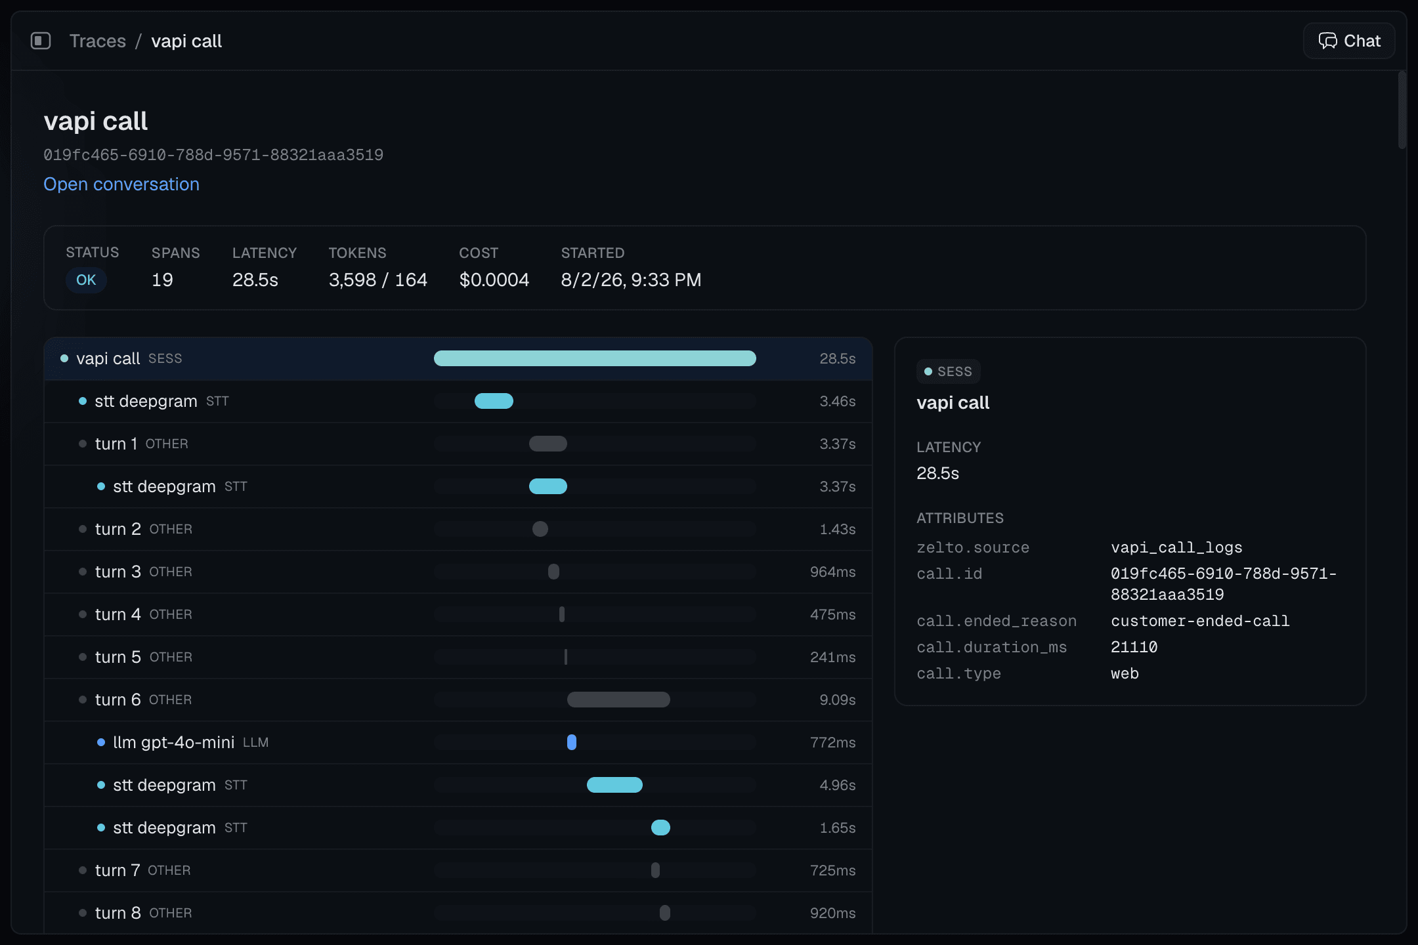1418x945 pixels.
Task: Click the zelto.source value vapi_call_logs
Action: pyautogui.click(x=1176, y=547)
